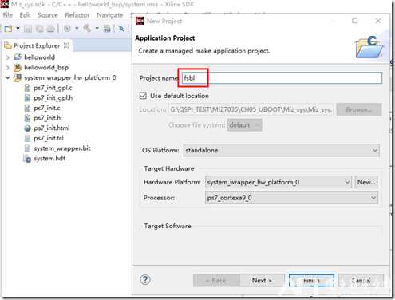Click the Xilinx SDK main window icon
The image size is (395, 300).
pyautogui.click(x=5, y=4)
